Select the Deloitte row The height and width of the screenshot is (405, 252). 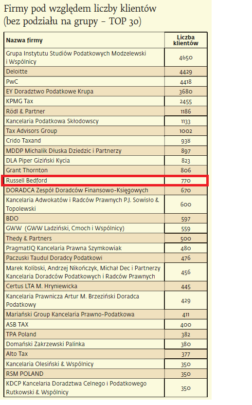coord(106,72)
